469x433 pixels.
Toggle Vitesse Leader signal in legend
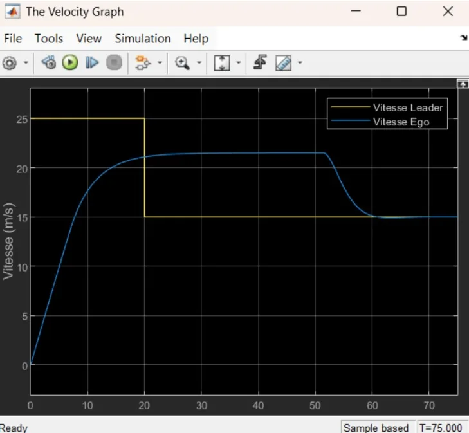pos(387,107)
